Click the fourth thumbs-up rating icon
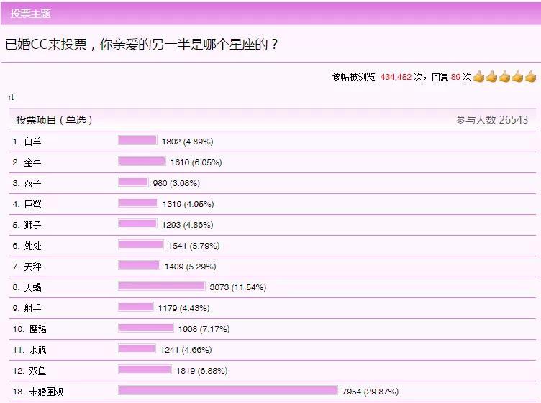This screenshot has width=541, height=403. 518,77
